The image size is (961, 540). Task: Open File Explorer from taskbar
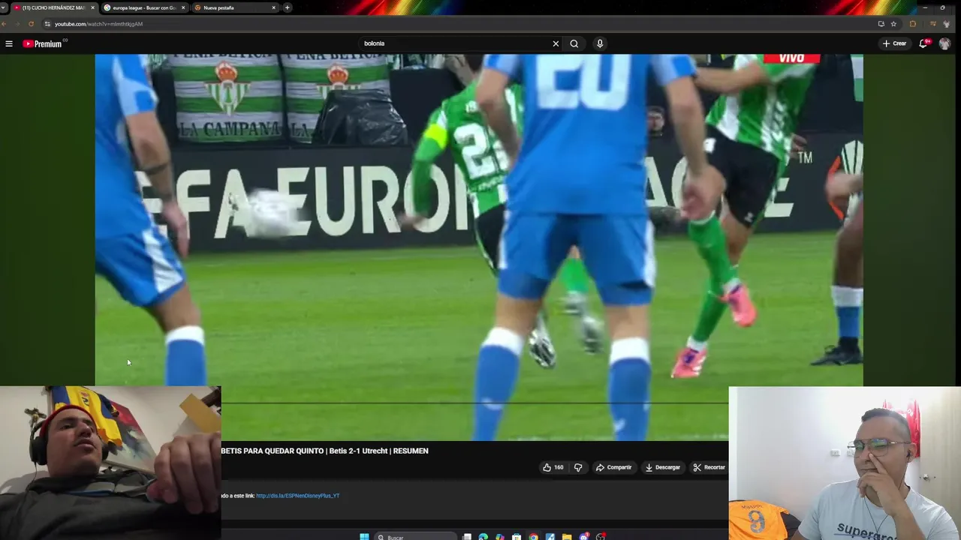pyautogui.click(x=567, y=537)
